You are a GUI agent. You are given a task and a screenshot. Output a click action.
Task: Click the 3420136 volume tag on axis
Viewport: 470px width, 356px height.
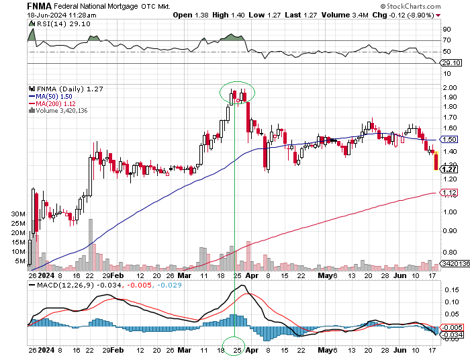click(x=455, y=263)
